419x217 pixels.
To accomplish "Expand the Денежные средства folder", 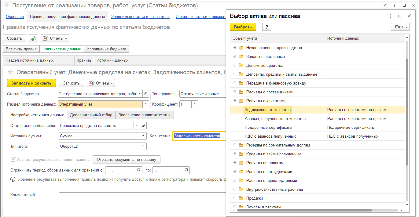I will [235, 65].
